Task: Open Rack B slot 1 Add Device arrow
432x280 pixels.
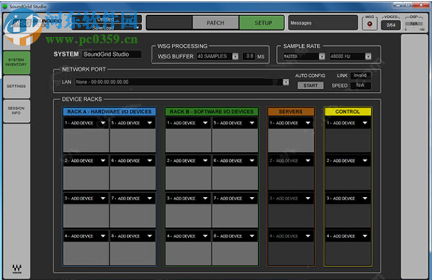Action: (205, 123)
